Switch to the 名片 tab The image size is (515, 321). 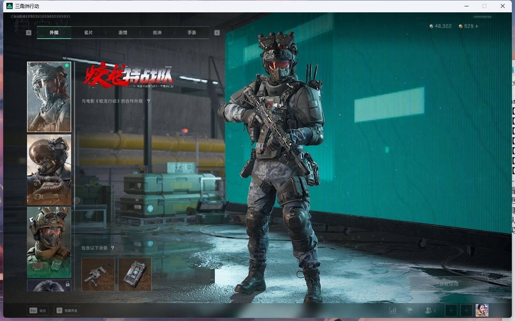[x=88, y=33]
